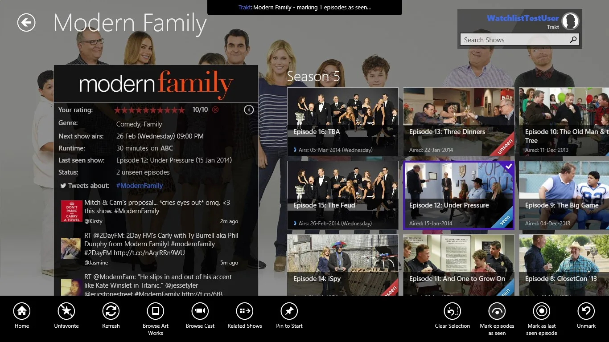
Task: Open Browse Cast camera icon
Action: 200,311
